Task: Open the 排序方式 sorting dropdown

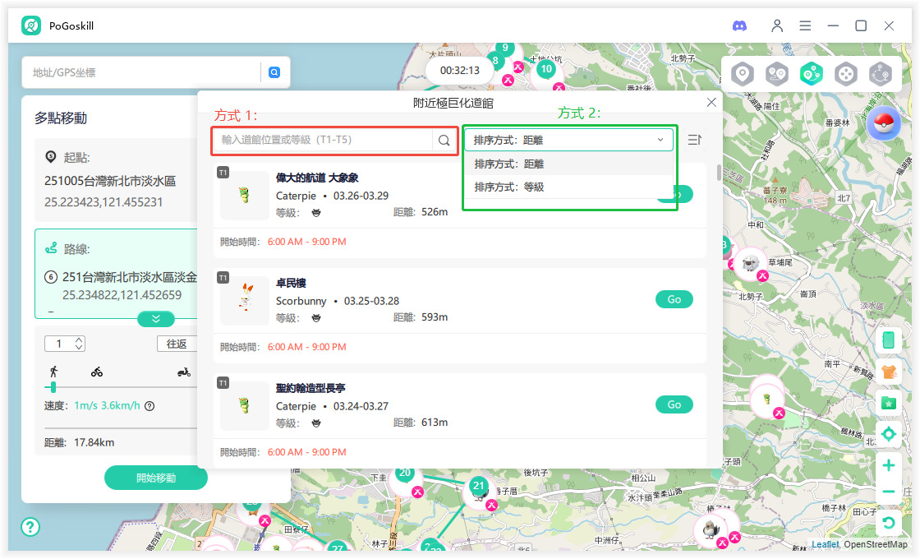Action: pyautogui.click(x=569, y=139)
